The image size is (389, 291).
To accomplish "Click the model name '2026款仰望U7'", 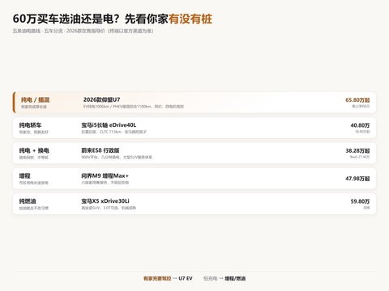I will pyautogui.click(x=101, y=99).
